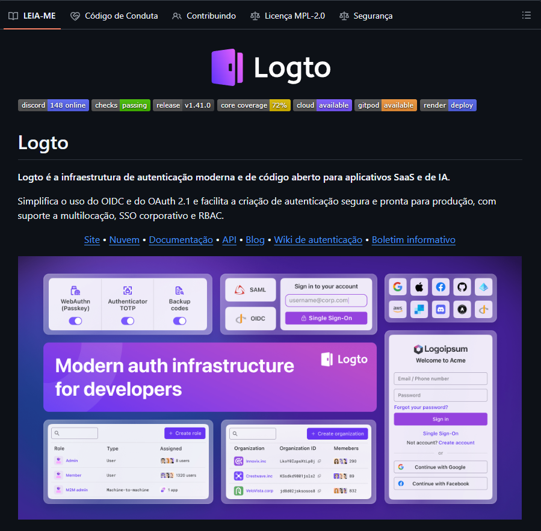This screenshot has height=531, width=541.
Task: Select the OIDC card
Action: coord(250,318)
